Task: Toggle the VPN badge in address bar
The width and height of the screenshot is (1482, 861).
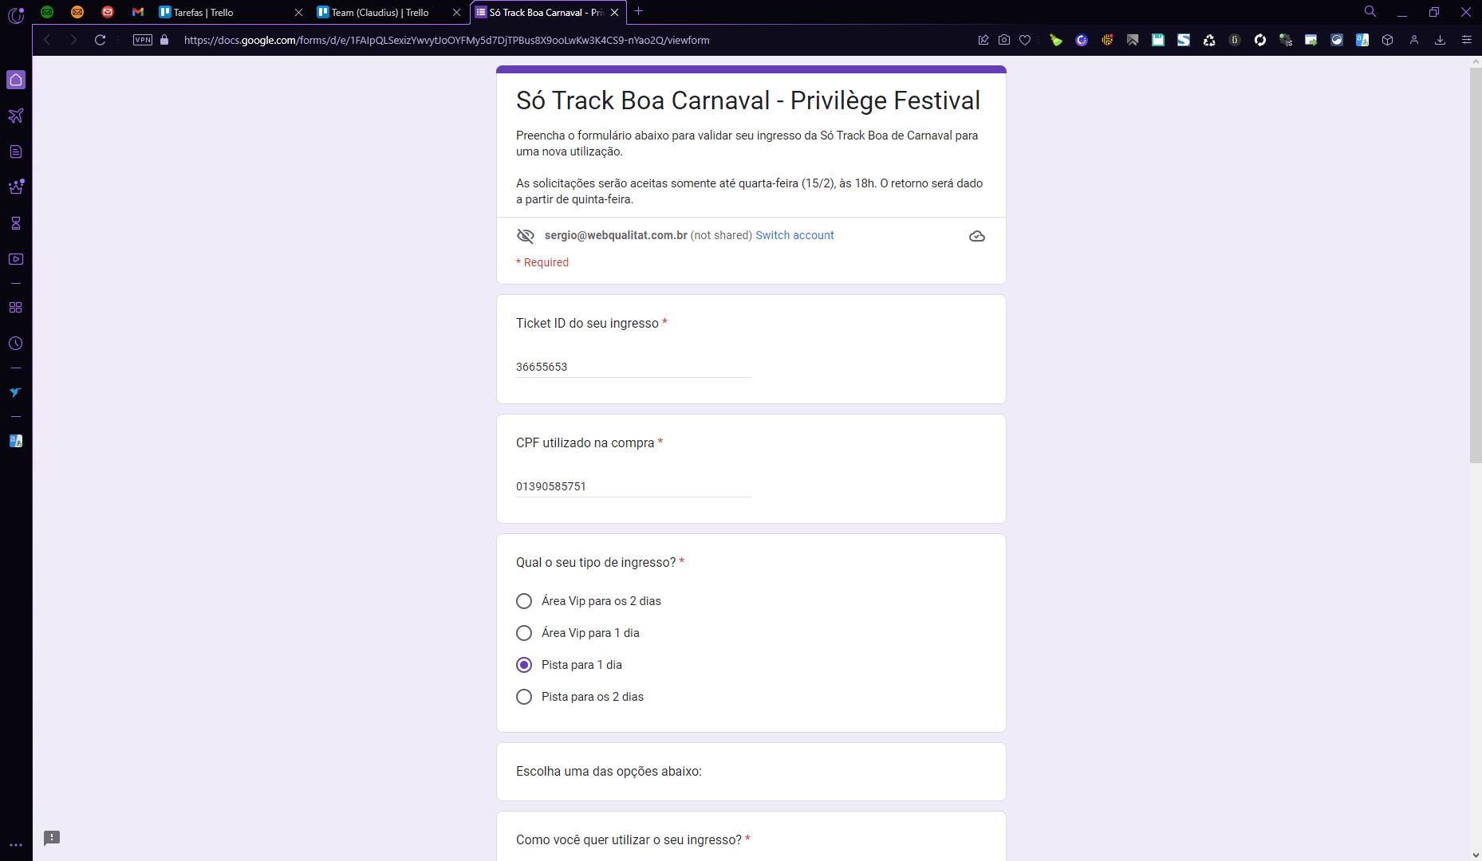Action: [143, 40]
